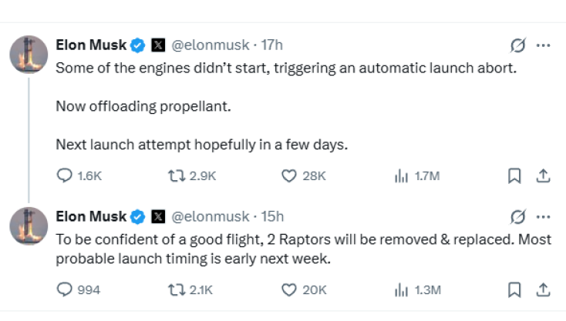Open Grok explain icon on 15h tweet
The height and width of the screenshot is (321, 566).
click(517, 217)
